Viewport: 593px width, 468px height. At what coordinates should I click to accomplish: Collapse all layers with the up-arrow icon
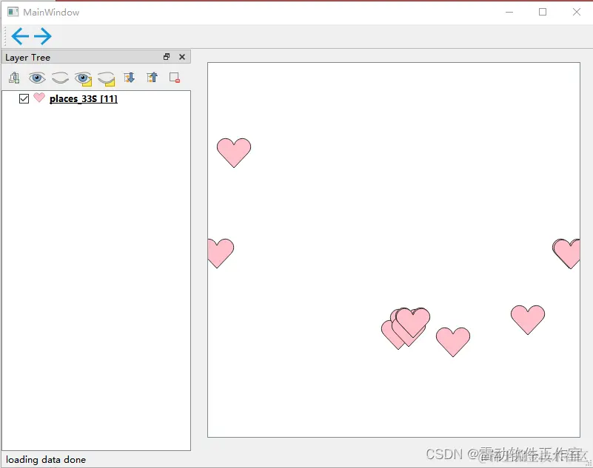pos(152,78)
